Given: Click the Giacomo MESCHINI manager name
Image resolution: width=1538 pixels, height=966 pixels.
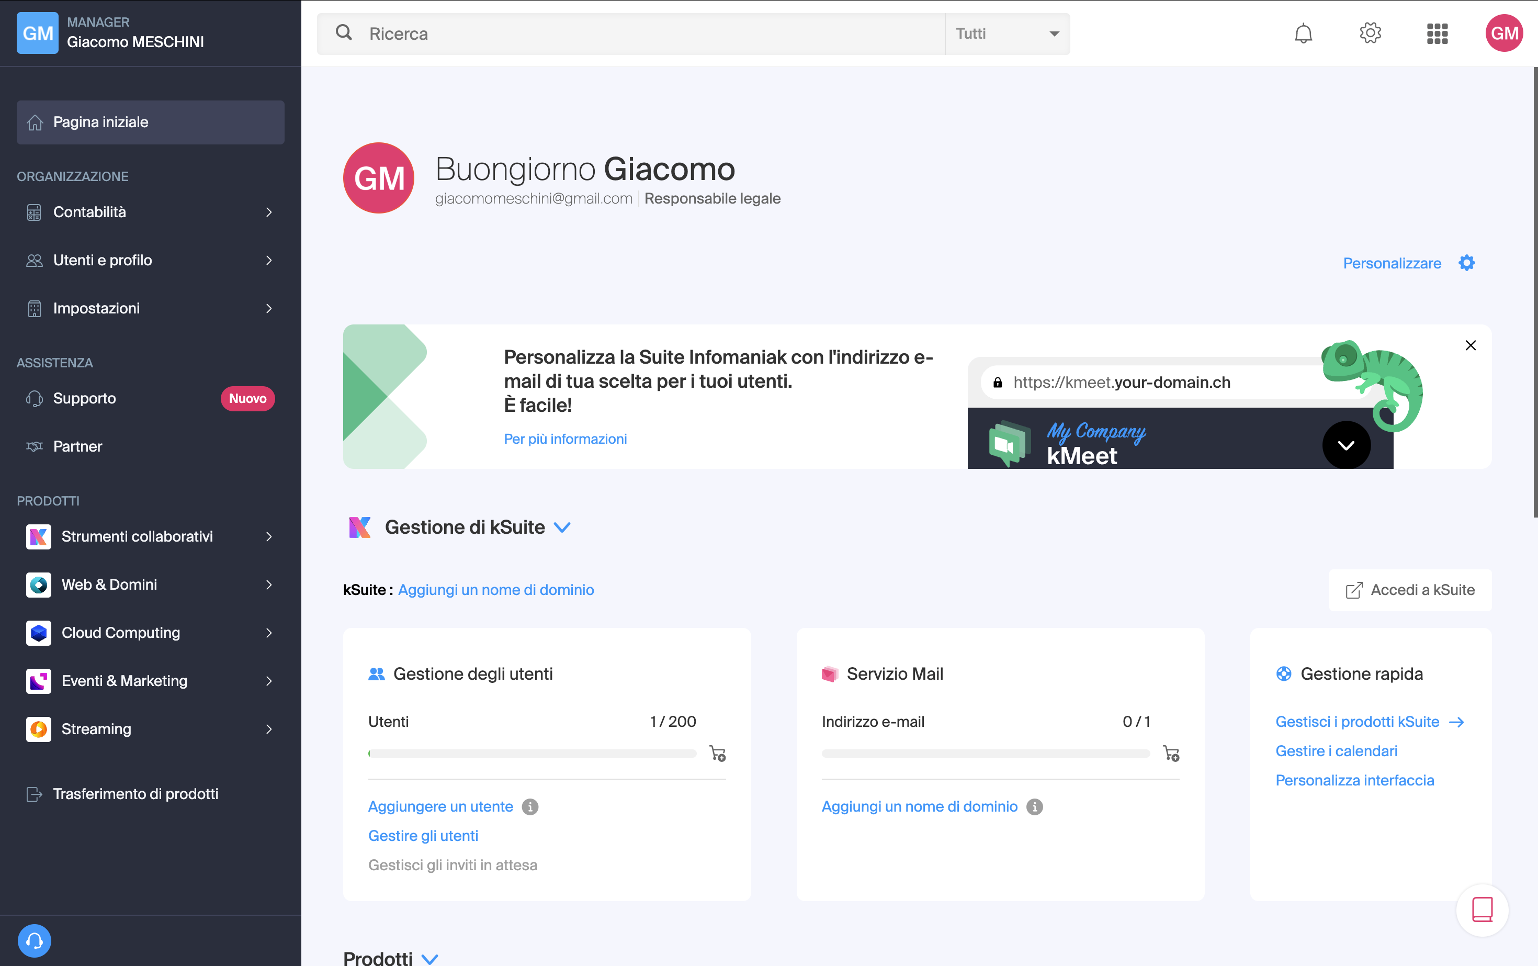Looking at the screenshot, I should click(135, 42).
